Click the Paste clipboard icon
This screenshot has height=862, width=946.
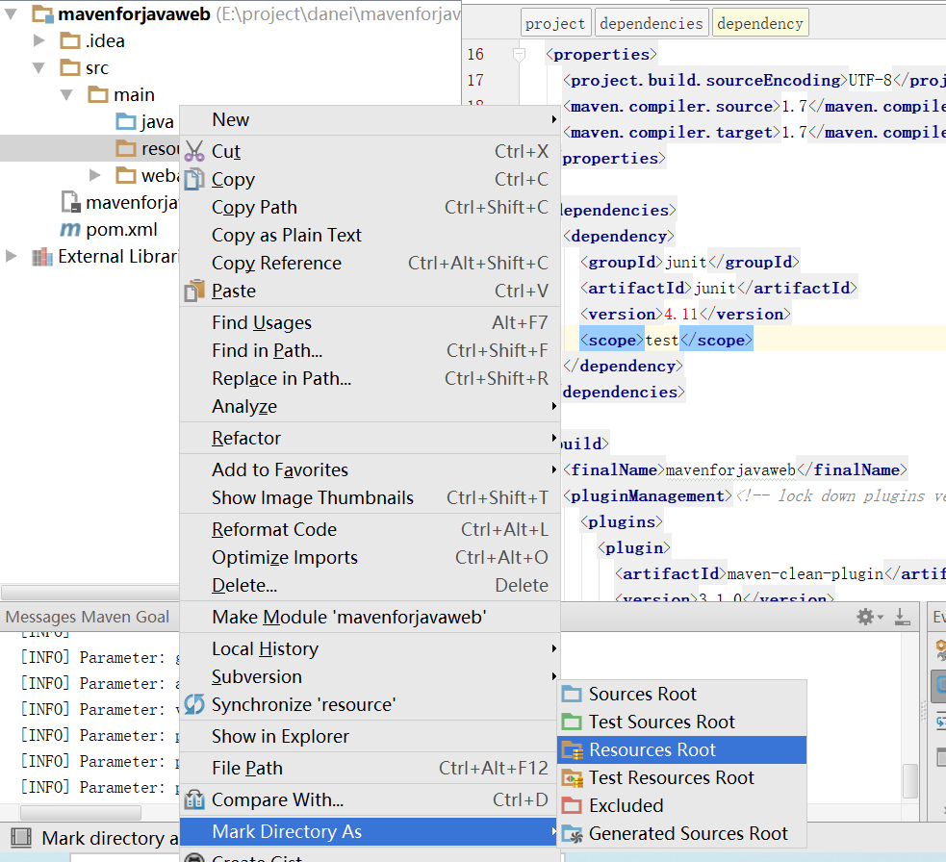pos(194,291)
